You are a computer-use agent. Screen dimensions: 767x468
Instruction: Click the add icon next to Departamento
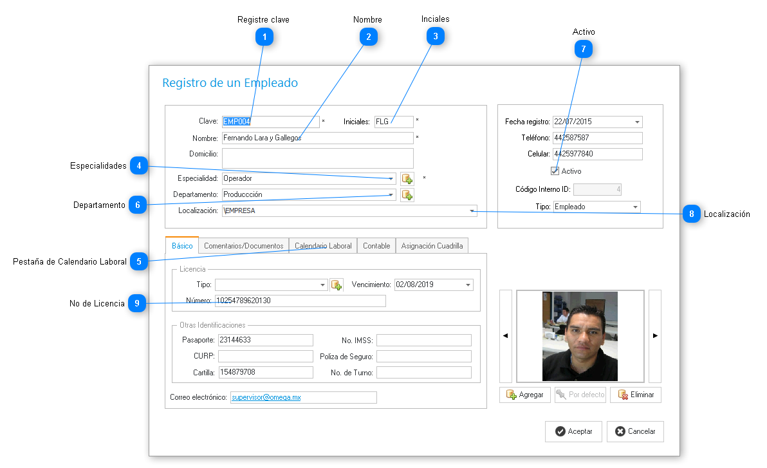point(407,194)
